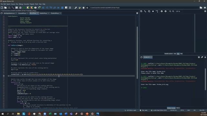This screenshot has height=116, width=207.
Task: Run the current file with green play icon
Action: pyautogui.click(x=24, y=8)
